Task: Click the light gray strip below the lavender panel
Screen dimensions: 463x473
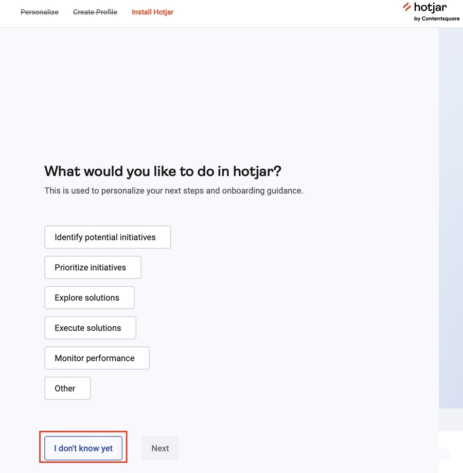Action: tap(451, 419)
